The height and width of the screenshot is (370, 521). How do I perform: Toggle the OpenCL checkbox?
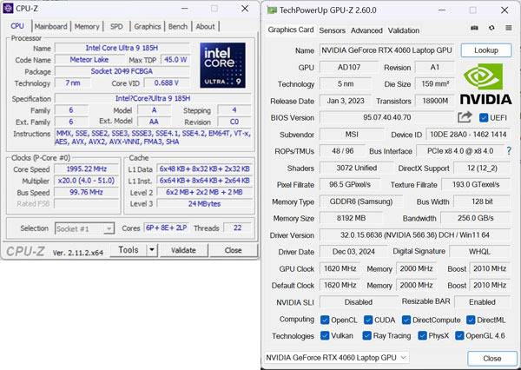pyautogui.click(x=325, y=320)
